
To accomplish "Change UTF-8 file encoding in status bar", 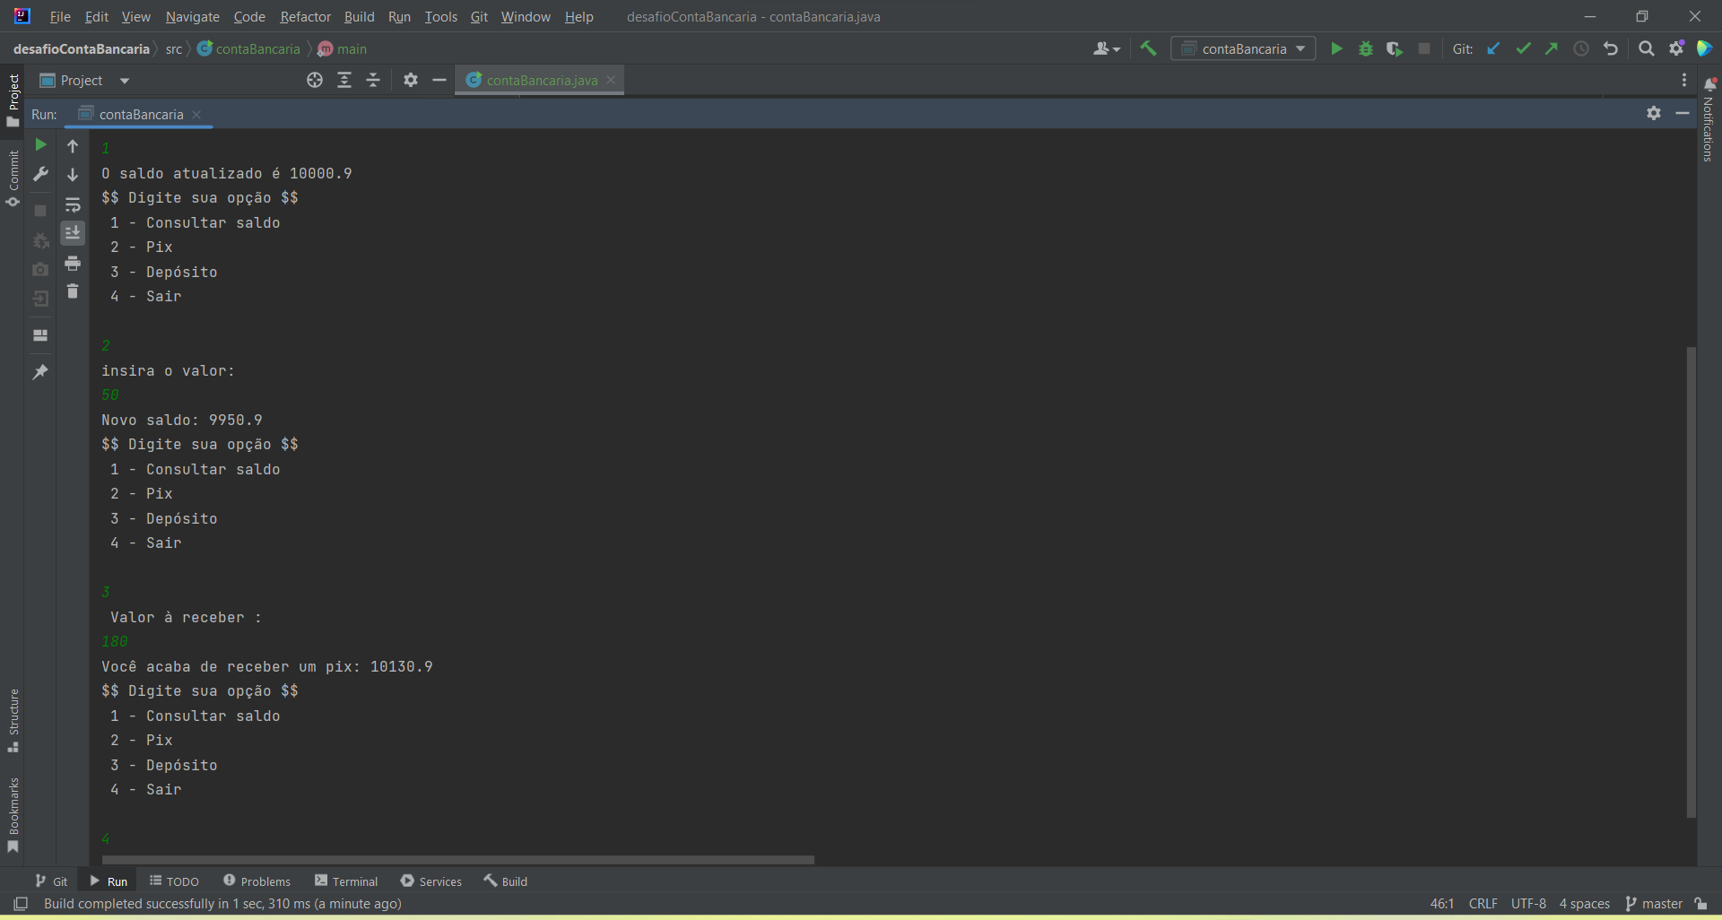I will pyautogui.click(x=1528, y=904).
